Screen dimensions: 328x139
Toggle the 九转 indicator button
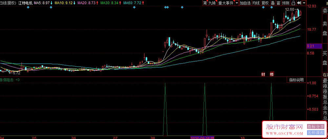pos(212,3)
